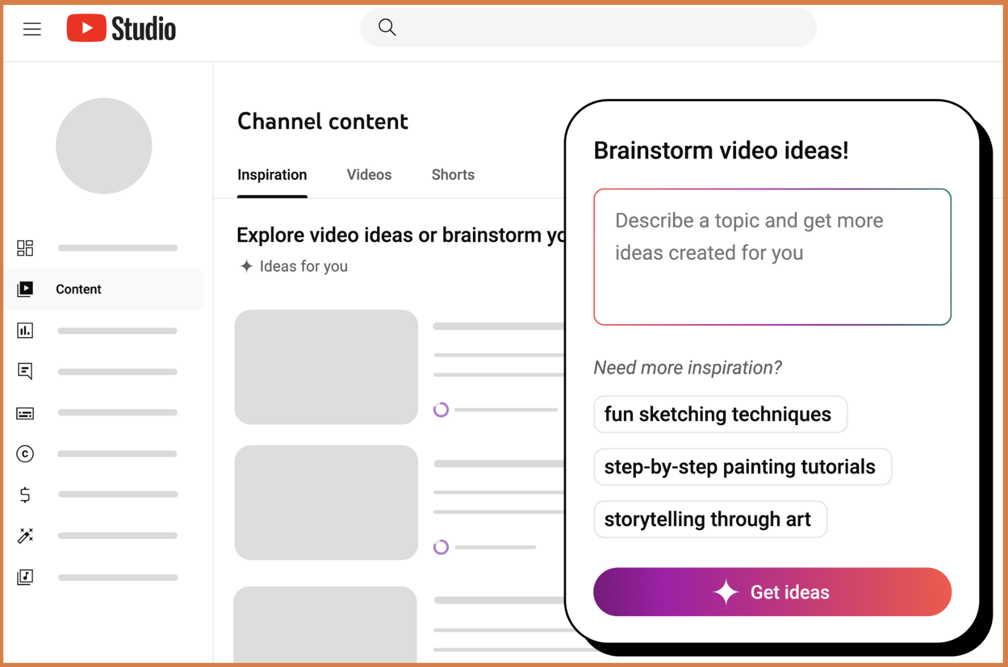Switch to the Inspiration tab
Image resolution: width=1008 pixels, height=667 pixels.
[272, 175]
